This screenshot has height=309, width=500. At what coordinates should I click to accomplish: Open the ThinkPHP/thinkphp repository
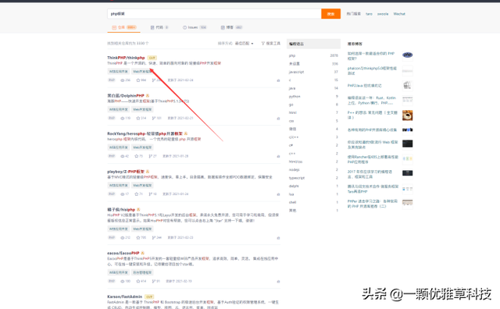pyautogui.click(x=126, y=58)
